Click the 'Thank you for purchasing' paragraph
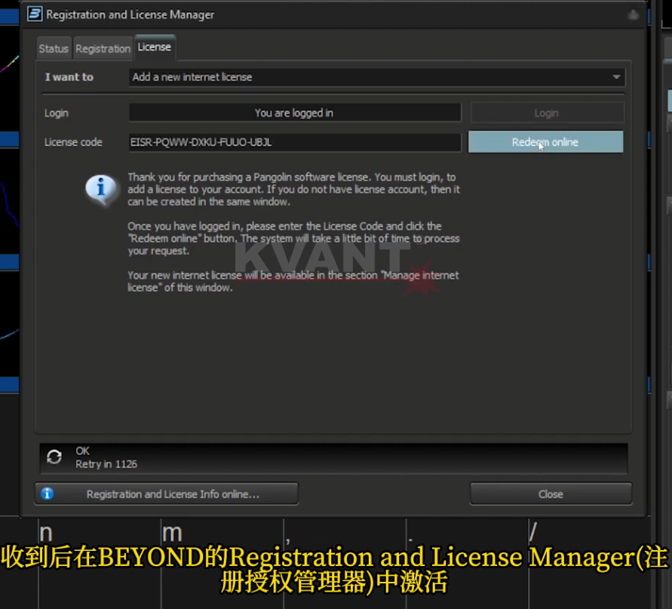This screenshot has height=609, width=672. [x=293, y=189]
